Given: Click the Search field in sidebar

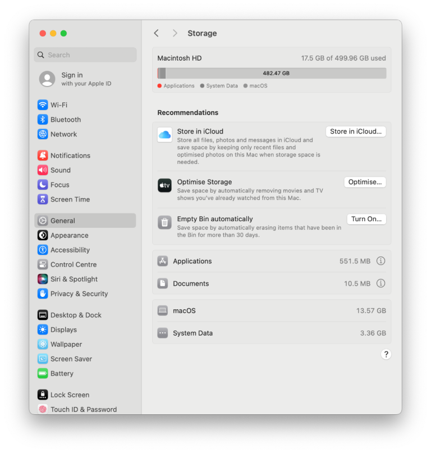Looking at the screenshot, I should pos(85,55).
